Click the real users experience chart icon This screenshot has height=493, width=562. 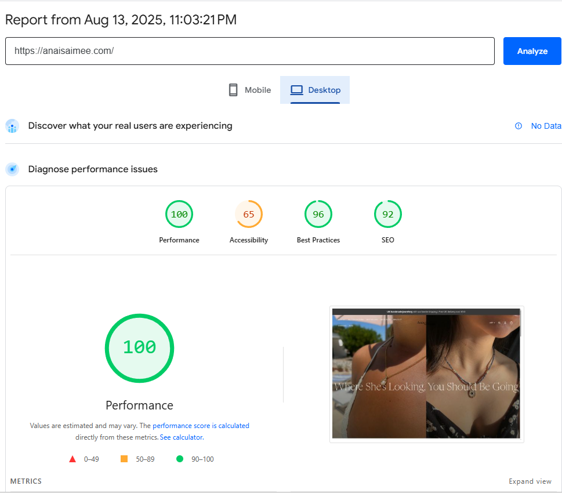12,126
